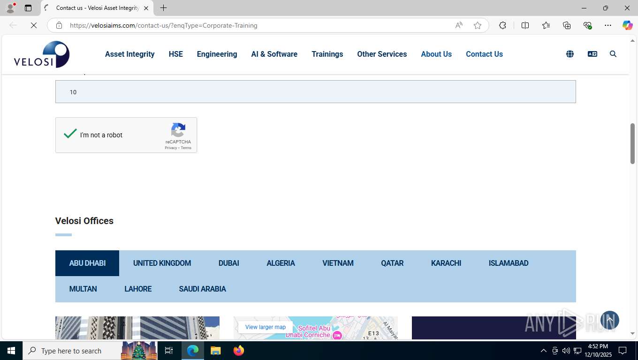Toggle the Split screen icon
The width and height of the screenshot is (638, 360).
pos(525,25)
